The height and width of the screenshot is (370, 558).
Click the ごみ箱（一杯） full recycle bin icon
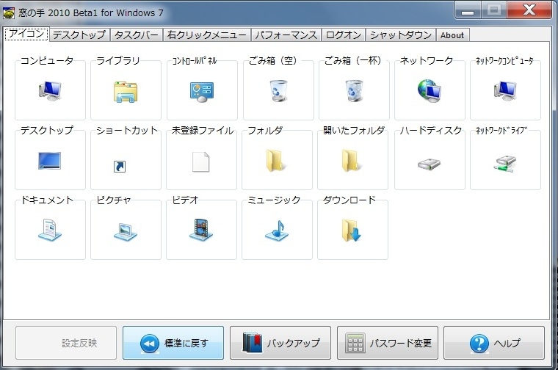coord(354,91)
